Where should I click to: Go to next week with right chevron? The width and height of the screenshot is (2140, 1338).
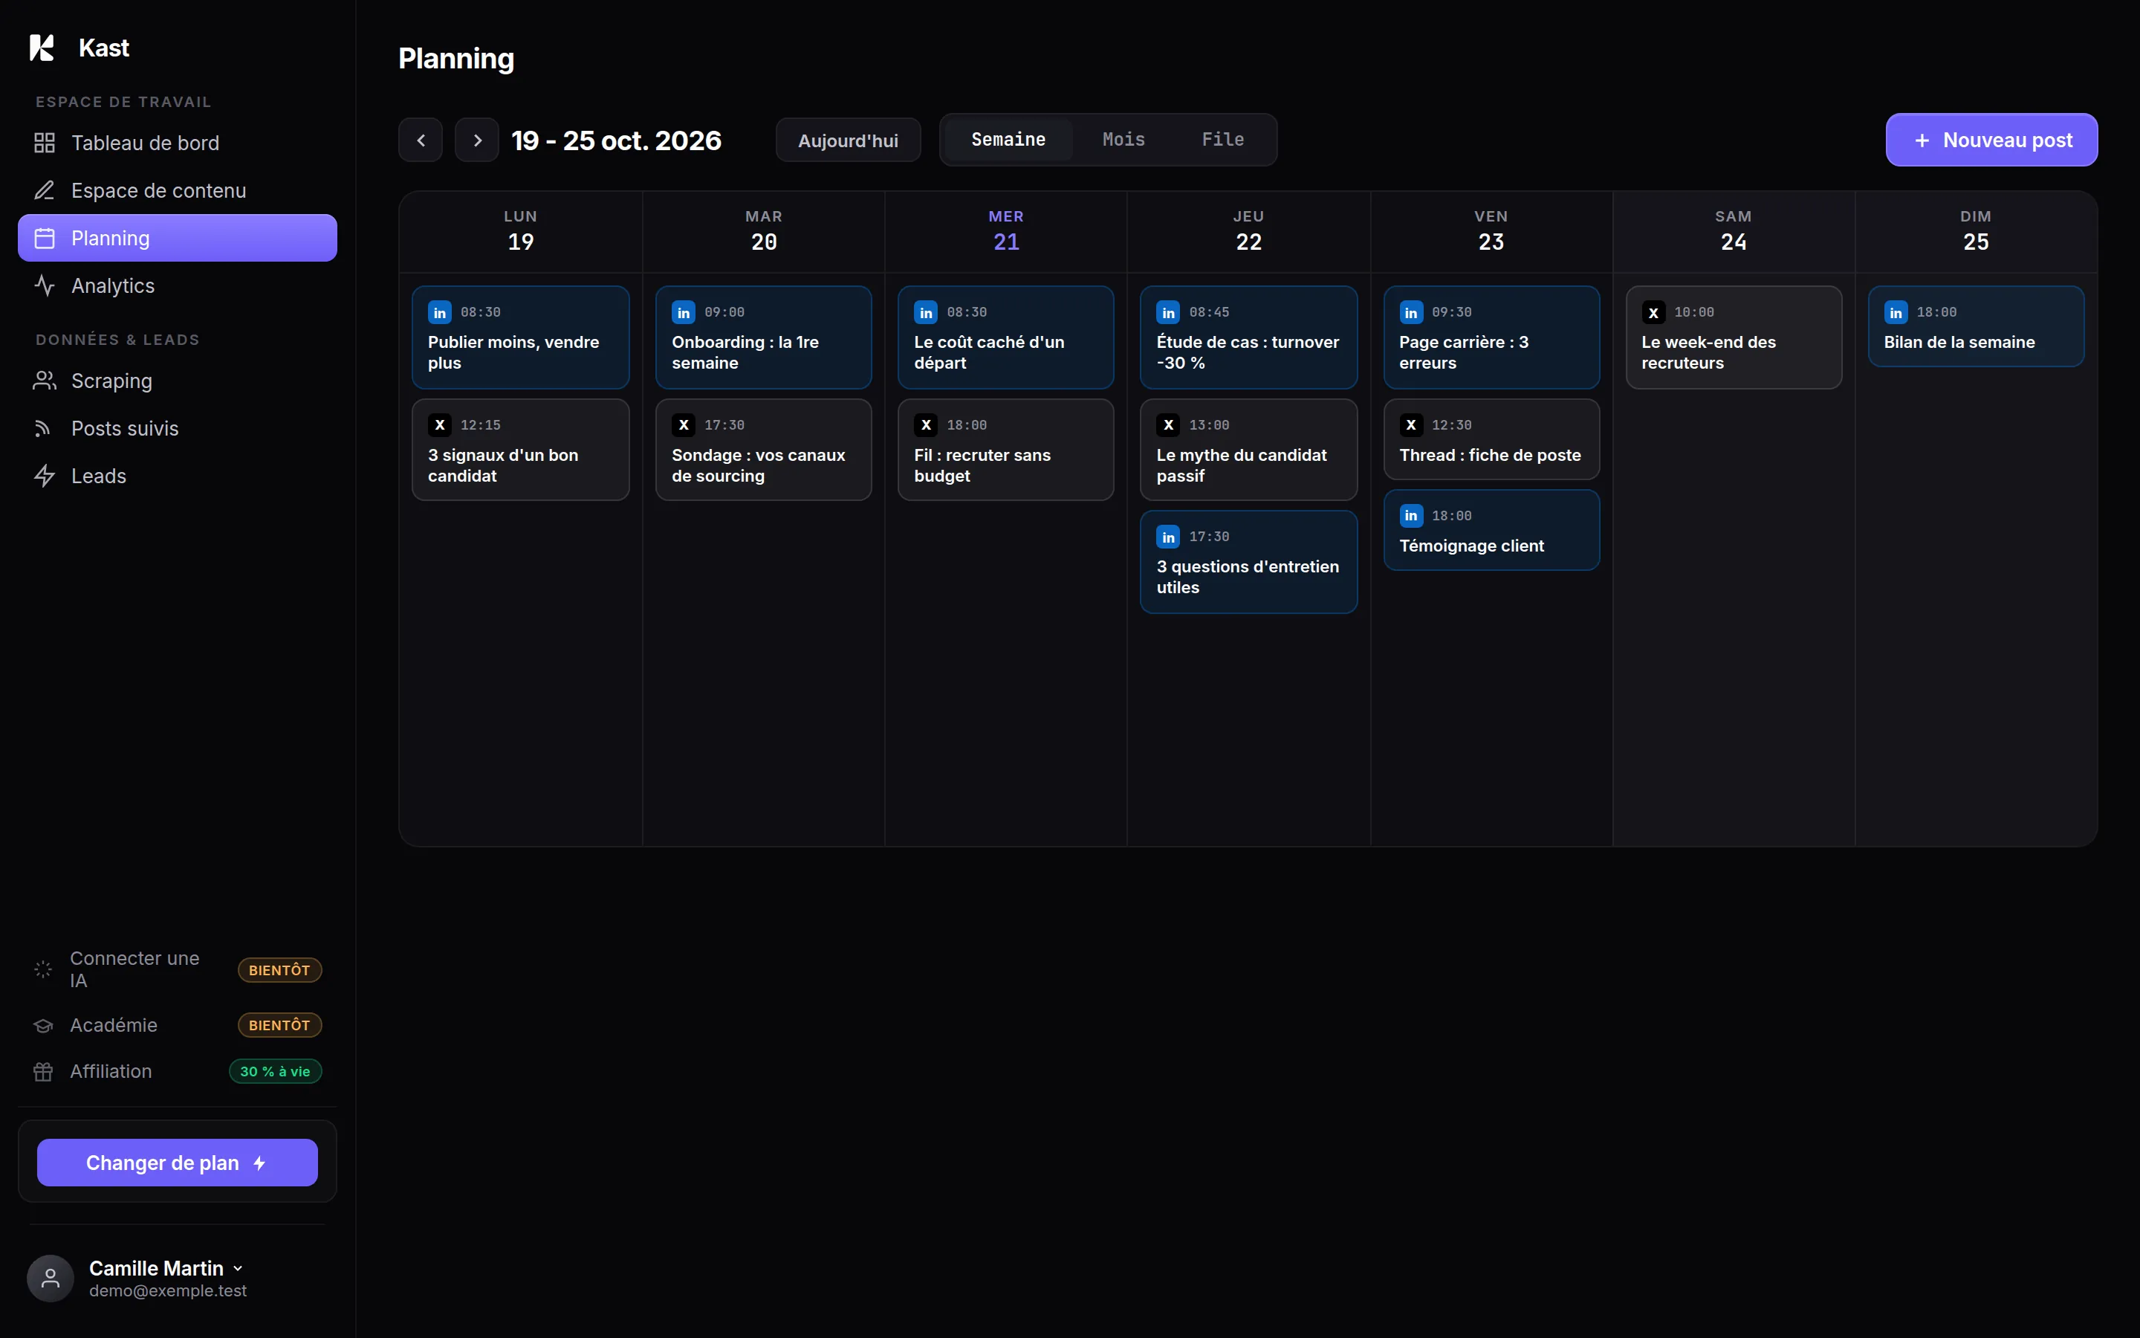478,140
